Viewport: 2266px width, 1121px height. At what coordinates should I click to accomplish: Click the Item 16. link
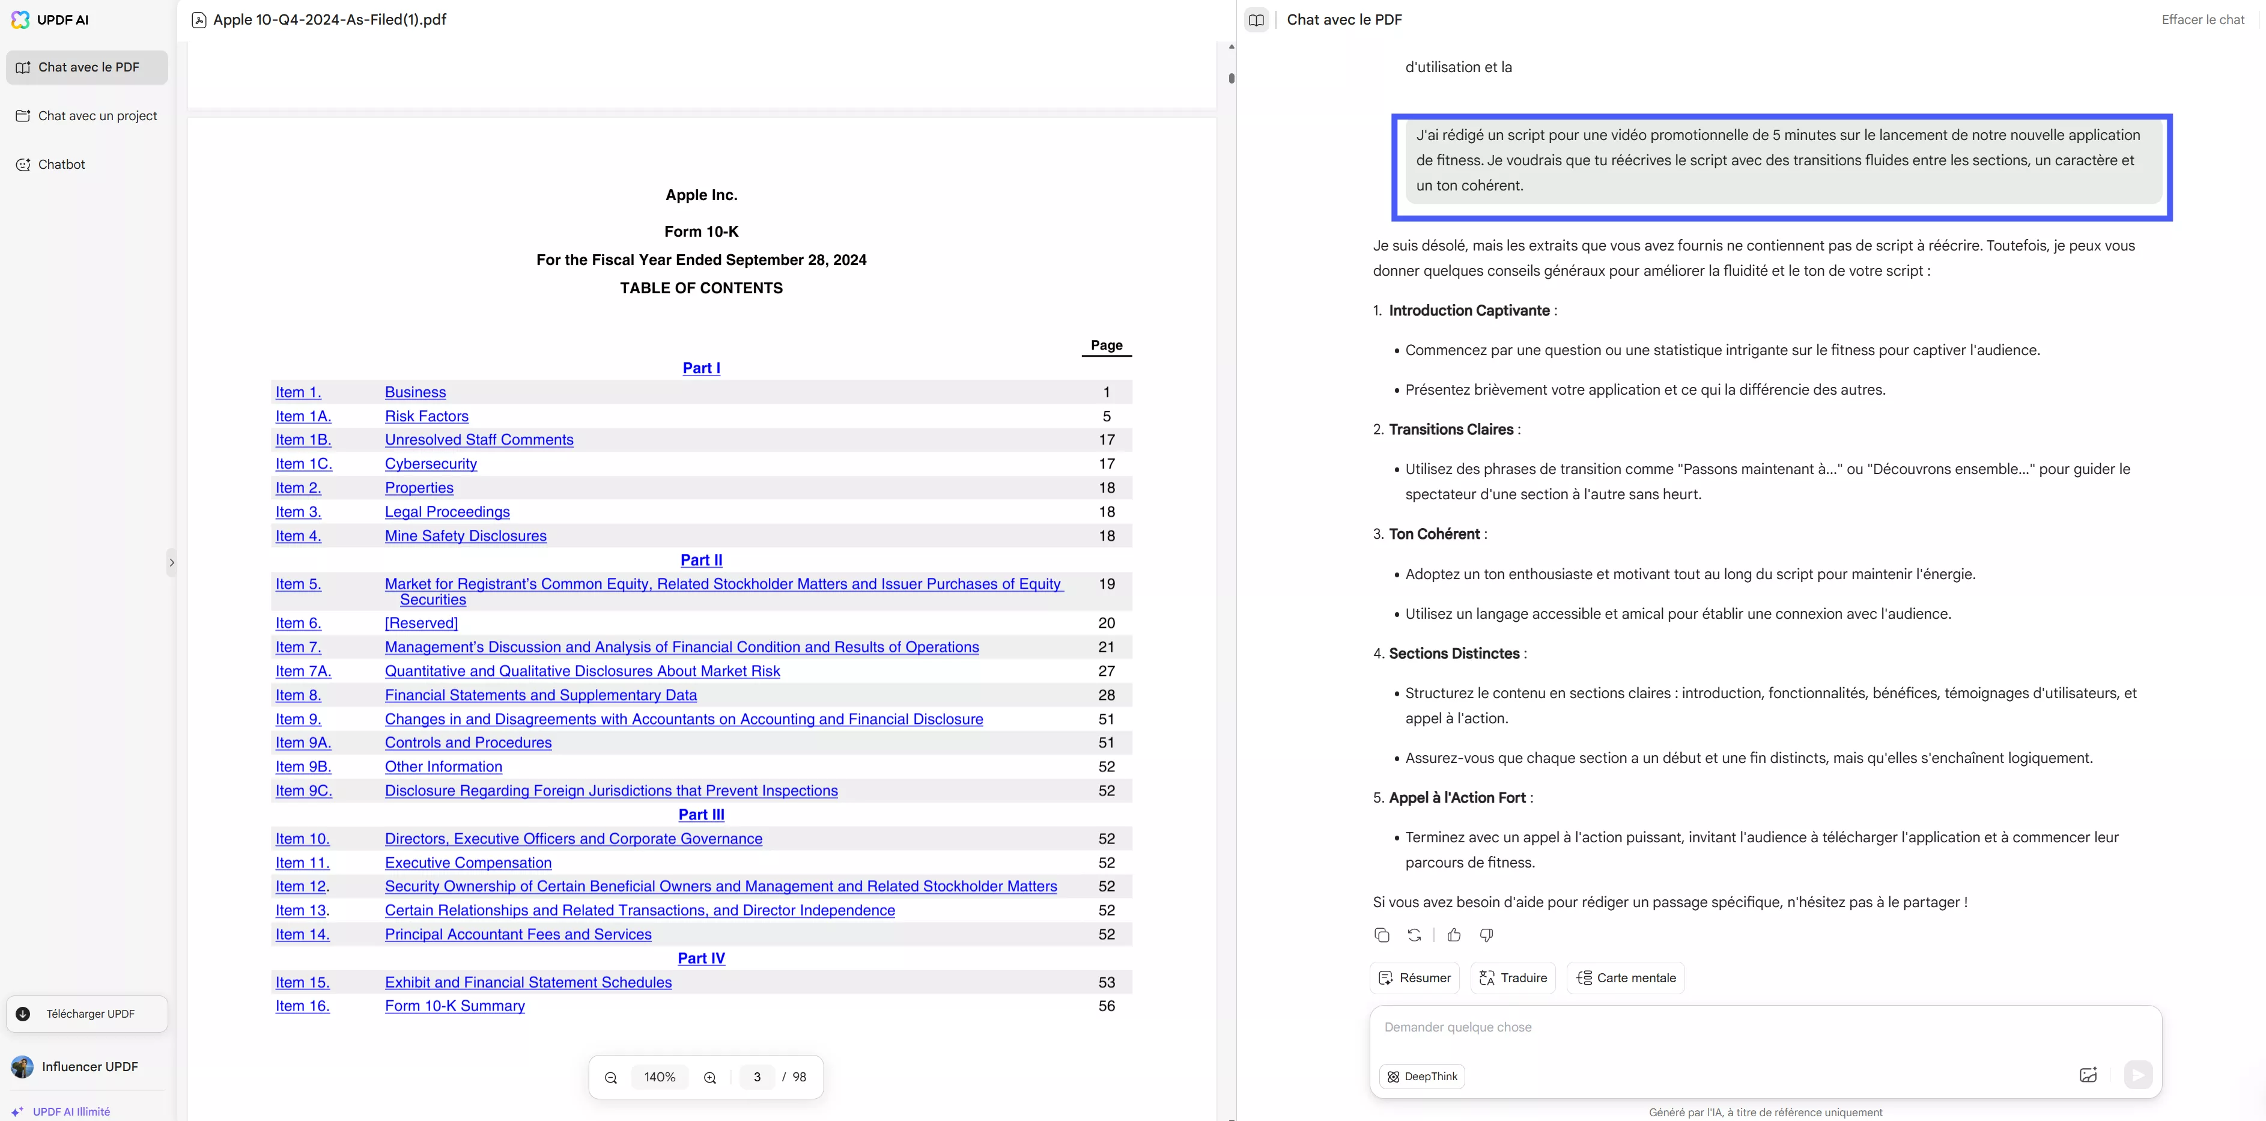click(x=303, y=1007)
